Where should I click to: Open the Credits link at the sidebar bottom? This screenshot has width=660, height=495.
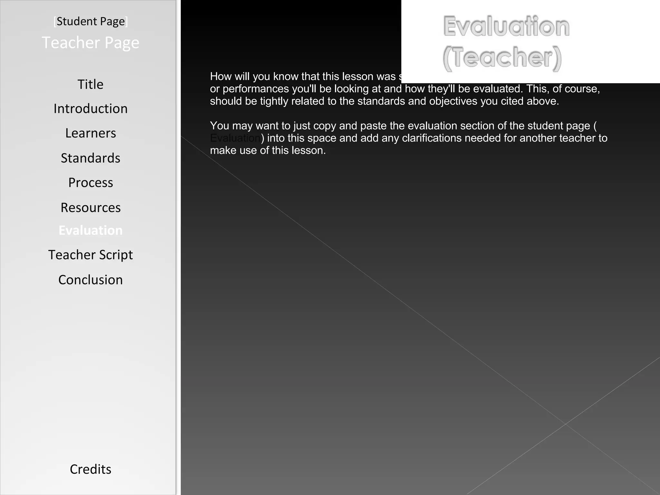coord(91,469)
